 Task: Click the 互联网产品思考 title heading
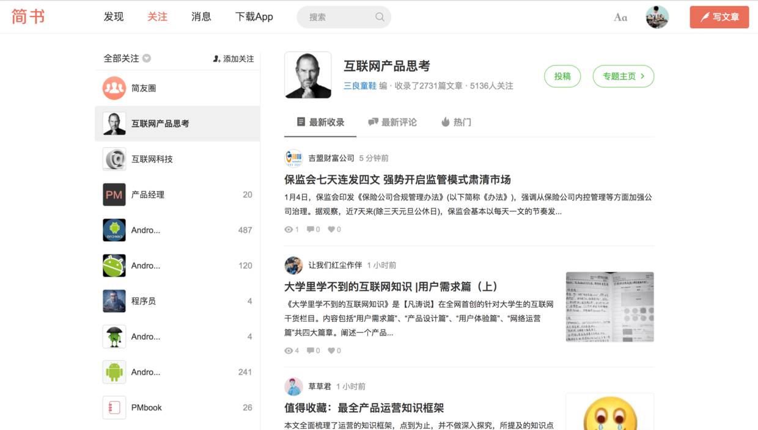(387, 66)
